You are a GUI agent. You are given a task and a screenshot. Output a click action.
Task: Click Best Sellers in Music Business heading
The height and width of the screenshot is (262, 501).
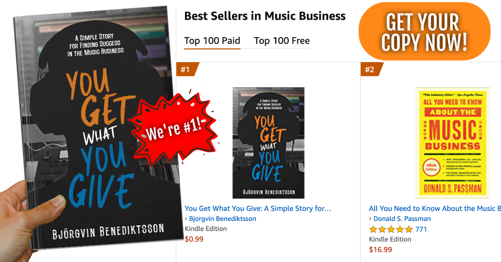[265, 16]
